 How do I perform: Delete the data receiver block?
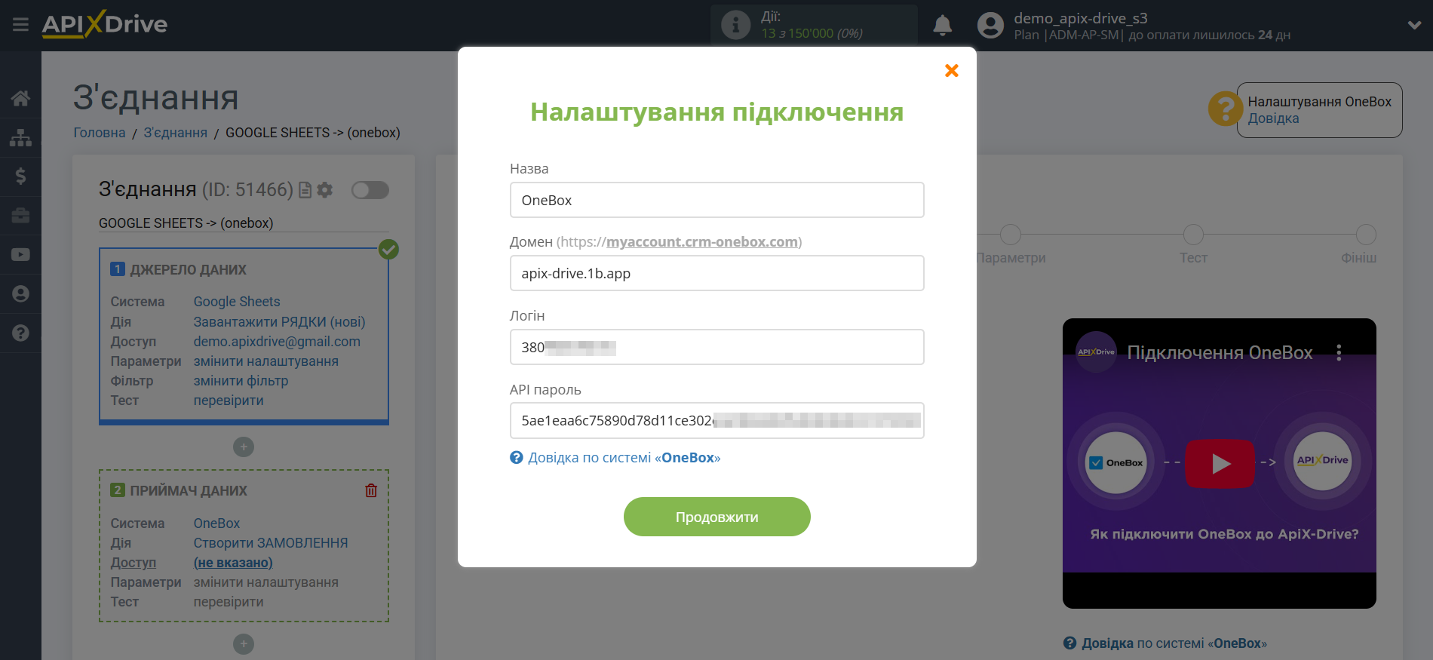coord(371,490)
